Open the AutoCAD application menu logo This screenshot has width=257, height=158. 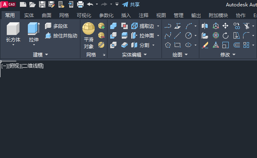click(8, 4)
